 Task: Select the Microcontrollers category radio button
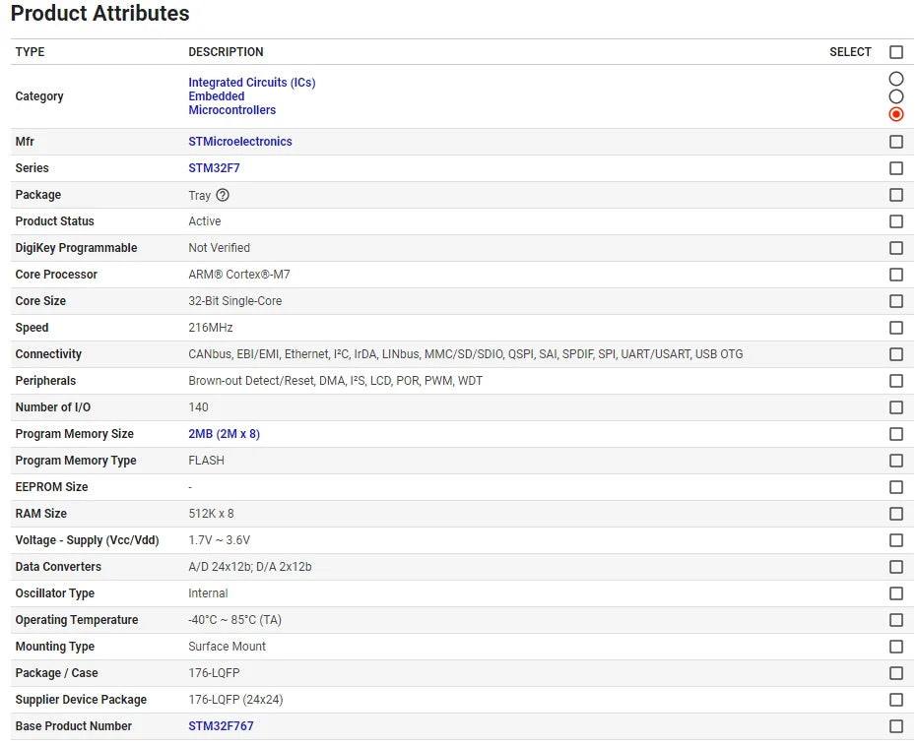click(x=895, y=114)
